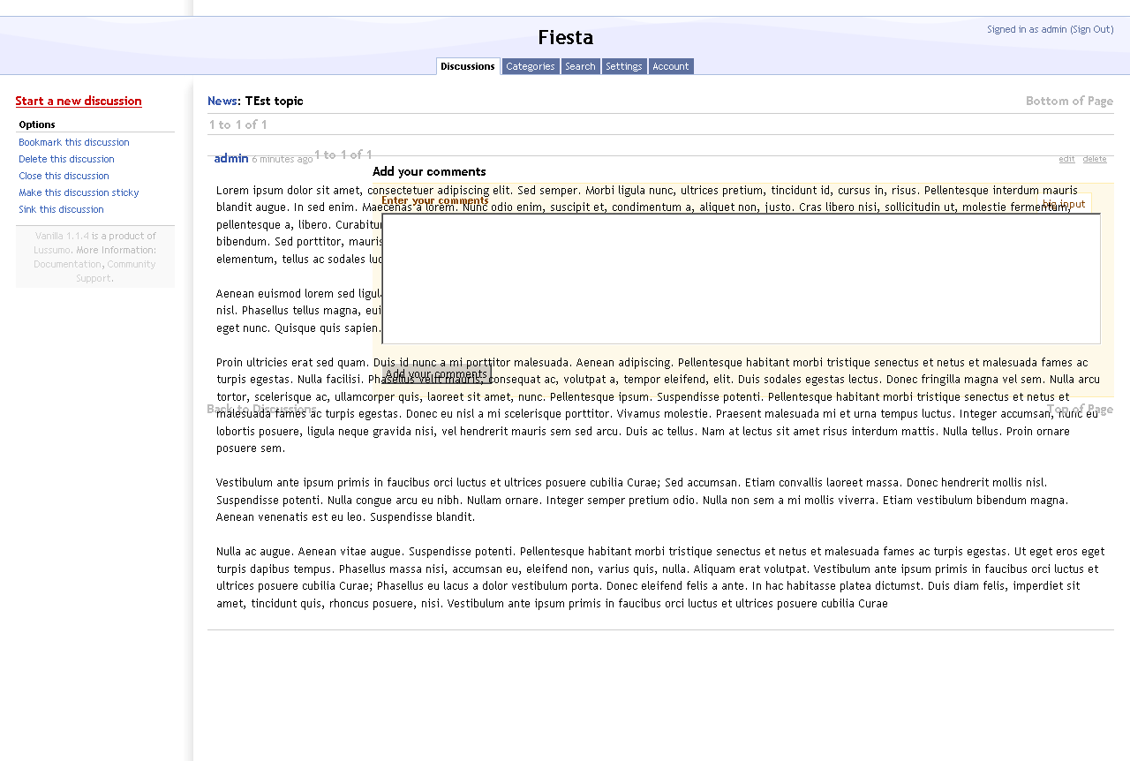Go Back to Discussions
Image resolution: width=1130 pixels, height=761 pixels.
pyautogui.click(x=261, y=409)
